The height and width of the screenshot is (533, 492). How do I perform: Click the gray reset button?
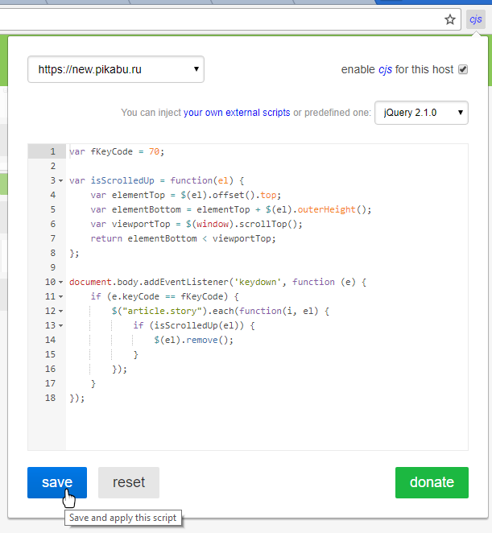coord(129,482)
